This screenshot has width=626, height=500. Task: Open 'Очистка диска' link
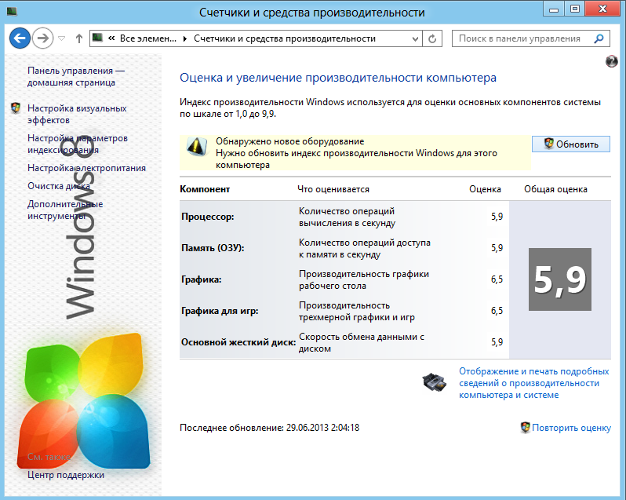coord(59,186)
